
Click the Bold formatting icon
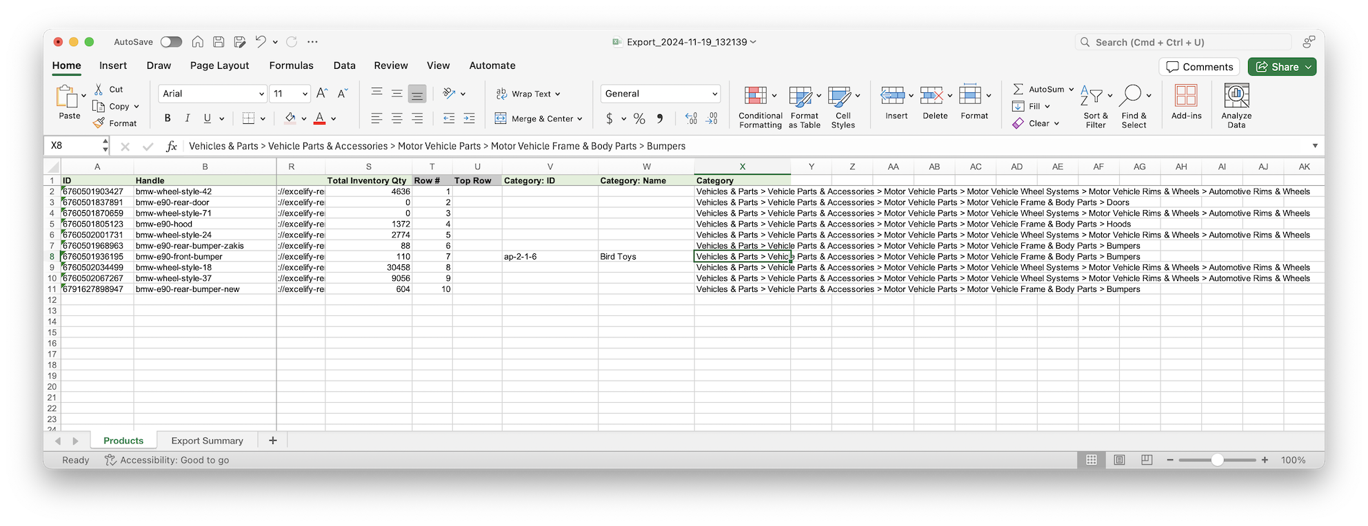[168, 118]
